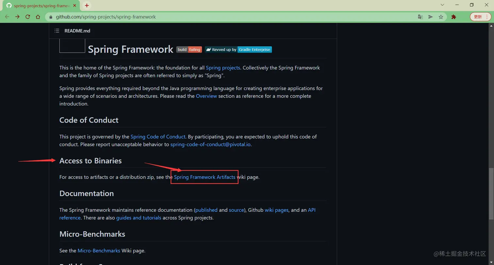The height and width of the screenshot is (265, 494).
Task: Select the spring-projects/spring-framework tab
Action: [x=41, y=6]
